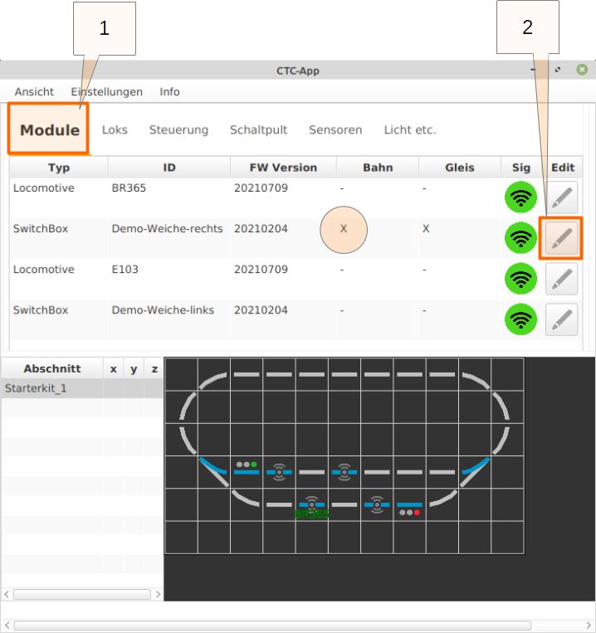
Task: Sort table by FW Version column header
Action: coord(283,167)
